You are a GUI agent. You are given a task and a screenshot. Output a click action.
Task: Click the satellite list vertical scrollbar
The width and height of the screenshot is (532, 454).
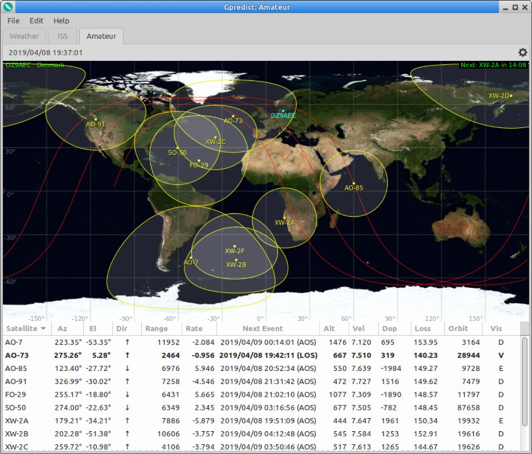pyautogui.click(x=524, y=381)
